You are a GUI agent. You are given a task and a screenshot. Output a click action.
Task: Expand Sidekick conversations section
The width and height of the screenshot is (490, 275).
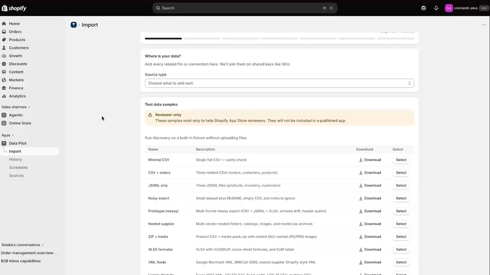tap(23, 245)
